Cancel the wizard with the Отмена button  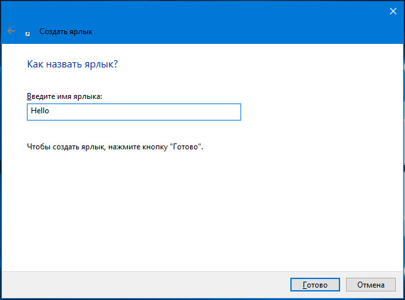[x=371, y=284]
